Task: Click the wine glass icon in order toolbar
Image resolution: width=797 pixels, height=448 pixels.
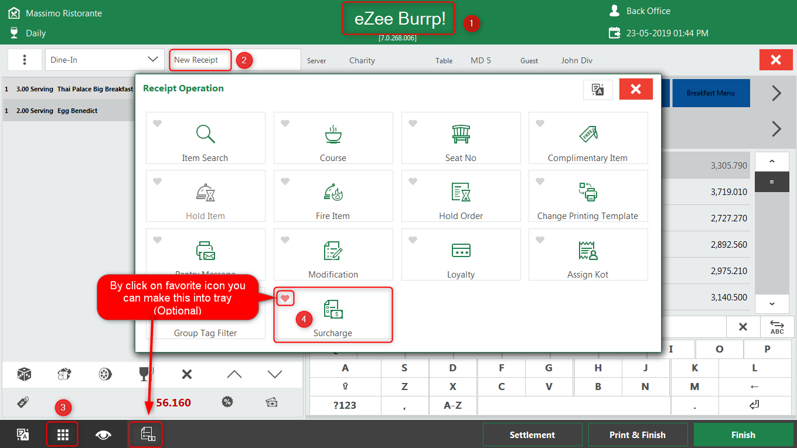Action: point(146,374)
